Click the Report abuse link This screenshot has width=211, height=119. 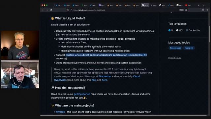[175, 58]
